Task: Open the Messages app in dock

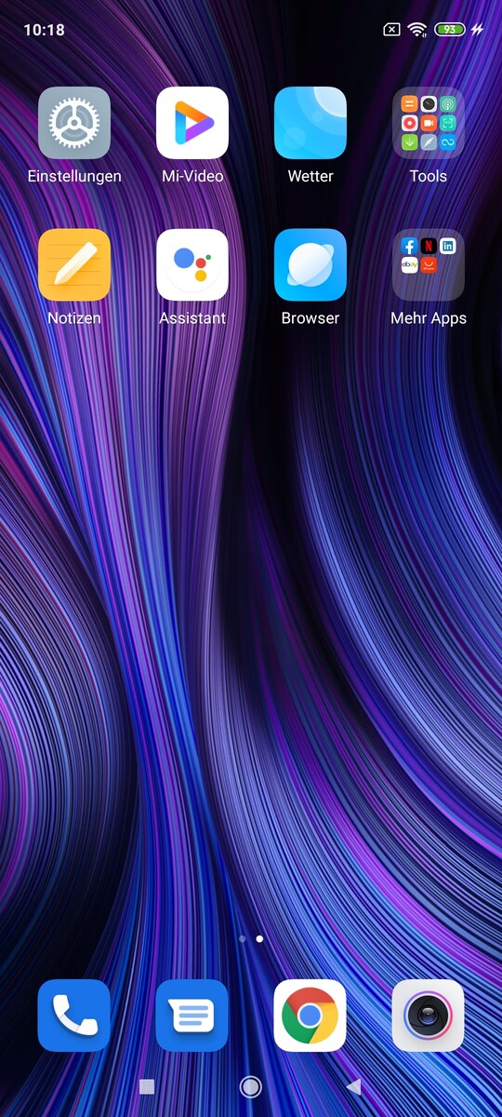Action: [192, 1016]
